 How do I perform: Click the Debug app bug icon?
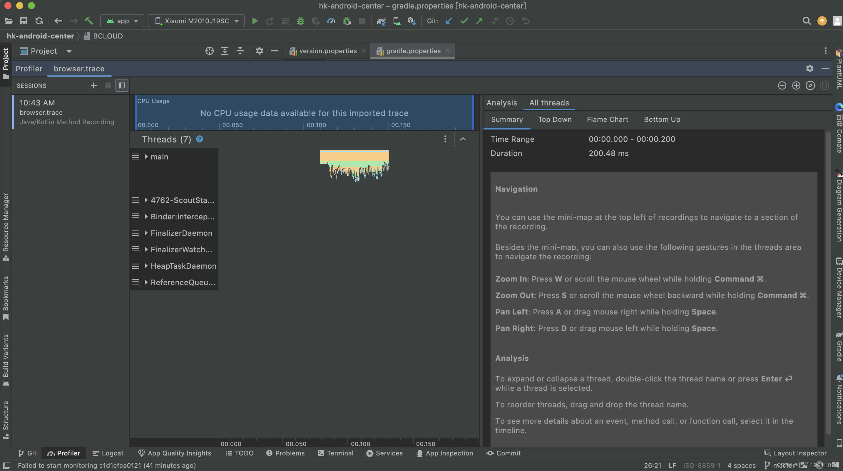[300, 21]
